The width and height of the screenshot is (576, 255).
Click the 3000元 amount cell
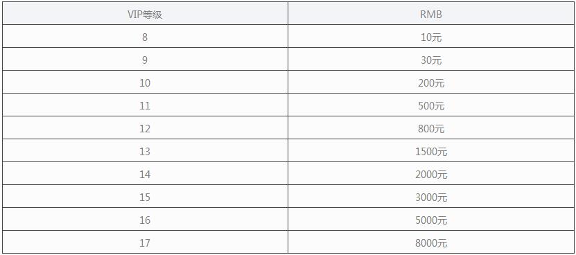tap(431, 196)
